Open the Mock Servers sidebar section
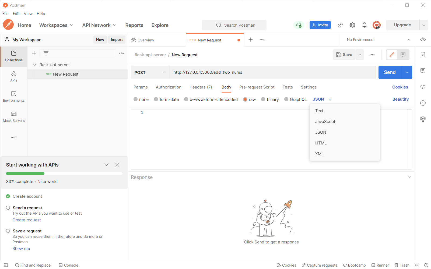The width and height of the screenshot is (431, 269). click(14, 117)
